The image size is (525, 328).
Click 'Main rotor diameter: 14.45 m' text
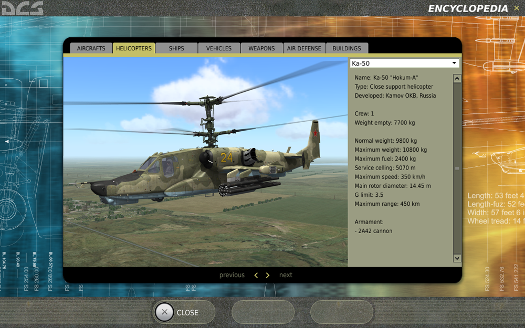tap(393, 186)
